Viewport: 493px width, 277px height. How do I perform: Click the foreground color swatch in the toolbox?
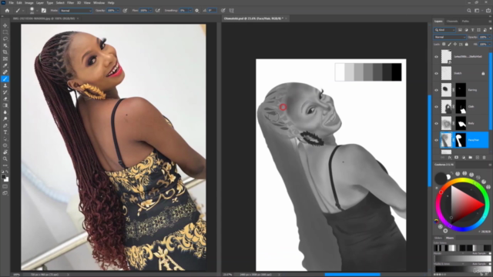point(4,177)
